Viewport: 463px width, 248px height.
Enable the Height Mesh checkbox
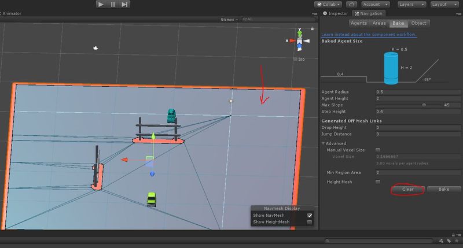[378, 182]
